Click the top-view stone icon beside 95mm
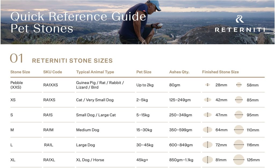The image size is (275, 168). point(239,115)
